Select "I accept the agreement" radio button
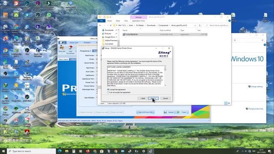 (108, 89)
